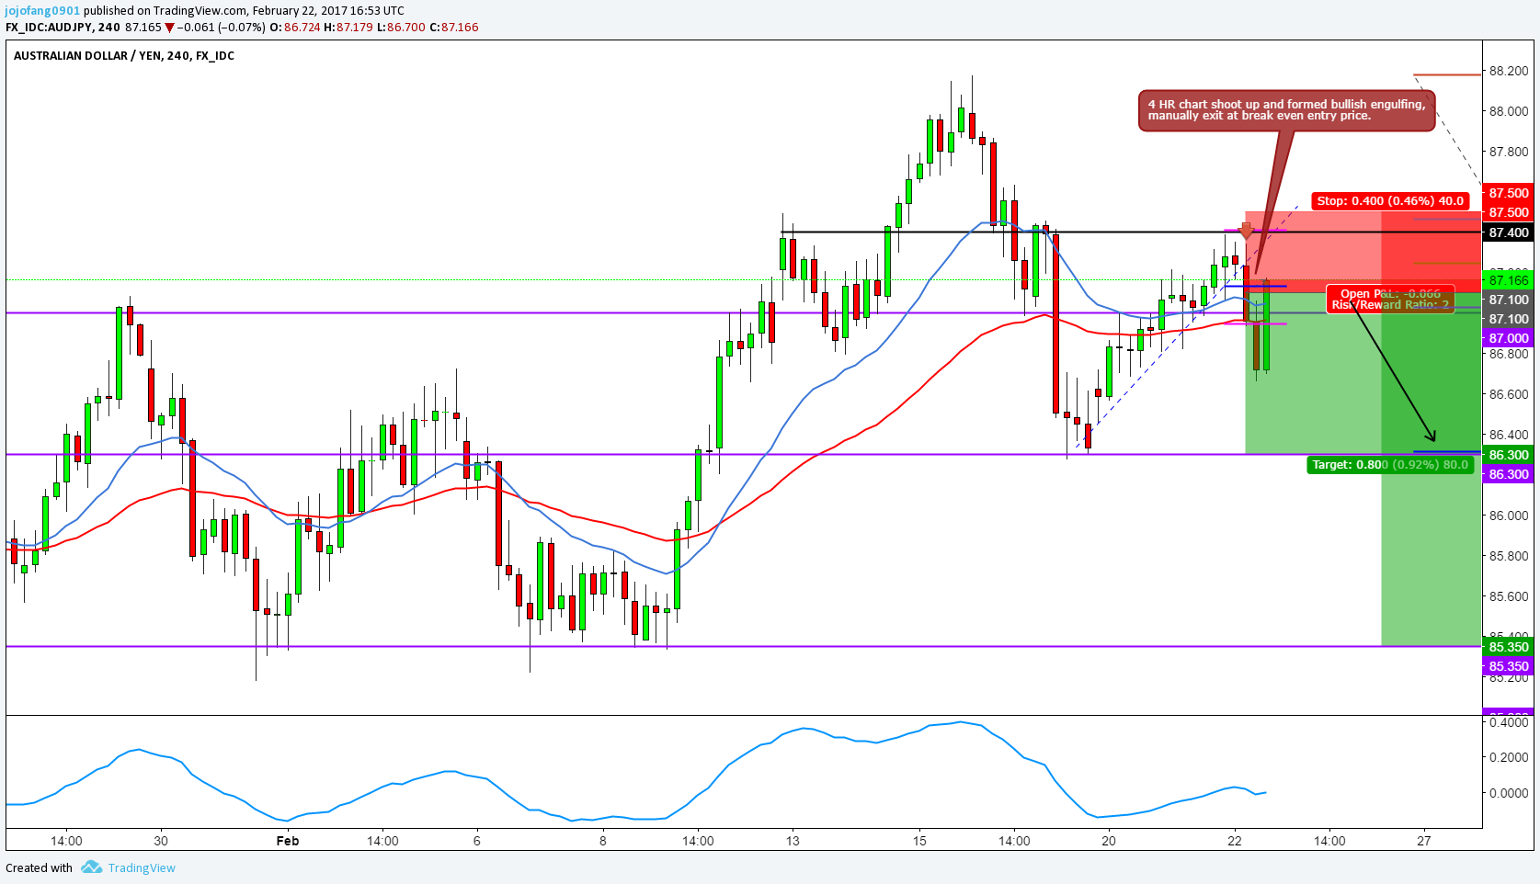Click the 86.300 green target price label
Viewport: 1540px width, 884px height.
[1509, 455]
